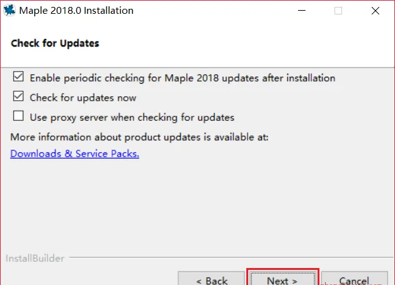
Task: Click the greyed-out maximize window icon
Action: [338, 11]
